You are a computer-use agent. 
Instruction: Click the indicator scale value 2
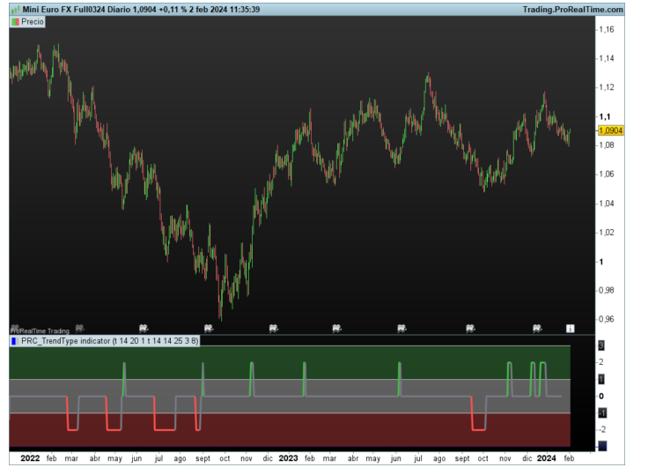point(601,362)
